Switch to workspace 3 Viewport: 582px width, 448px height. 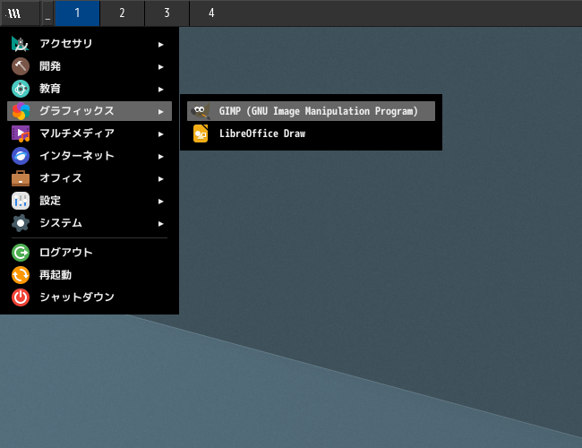pyautogui.click(x=167, y=13)
